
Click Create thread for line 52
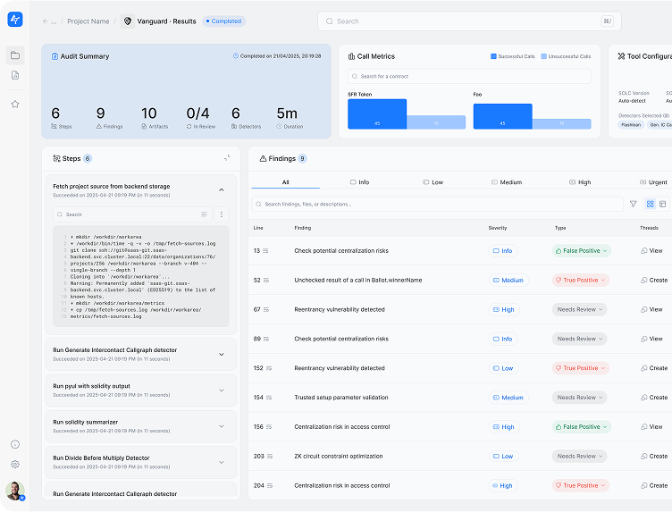tap(654, 281)
